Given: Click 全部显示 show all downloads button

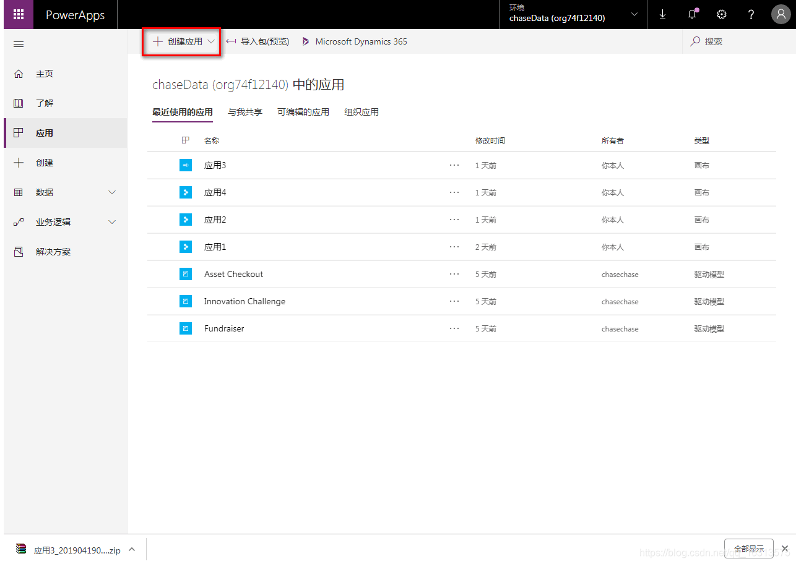Looking at the screenshot, I should pos(748,549).
